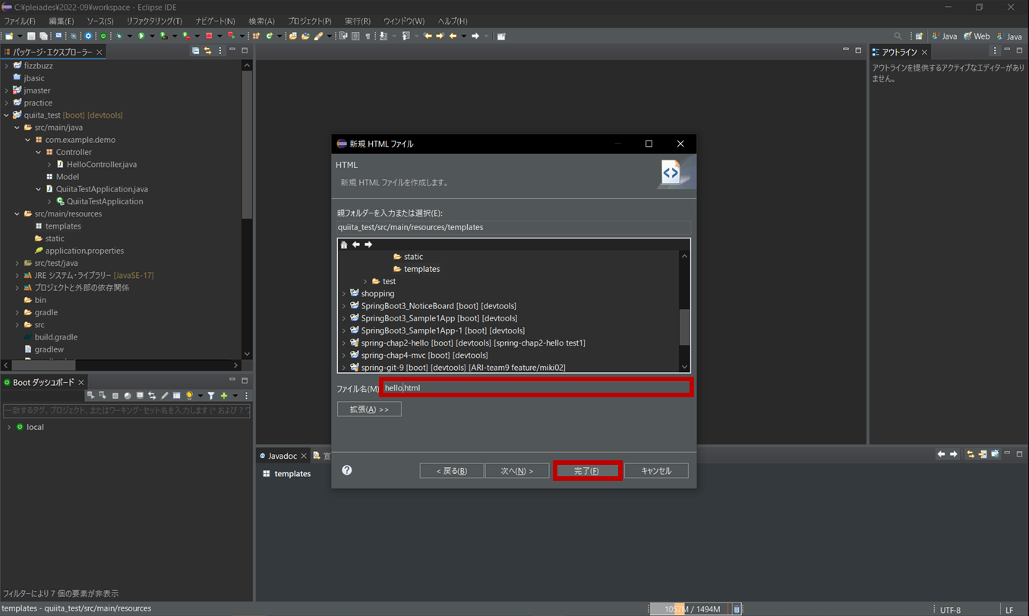Expand HelloController.java tree node
The width and height of the screenshot is (1029, 616).
(49, 165)
